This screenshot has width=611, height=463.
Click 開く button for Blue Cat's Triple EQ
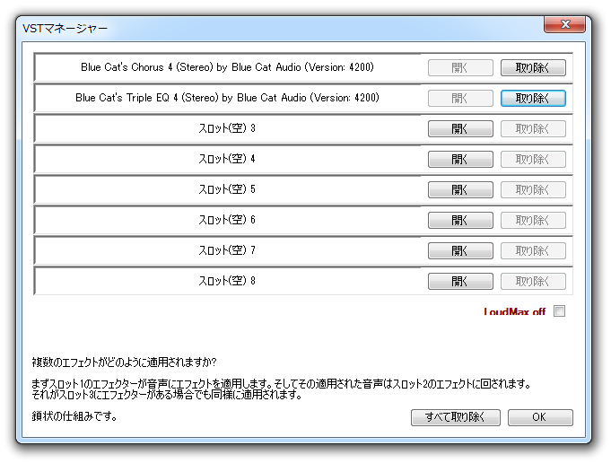[460, 98]
